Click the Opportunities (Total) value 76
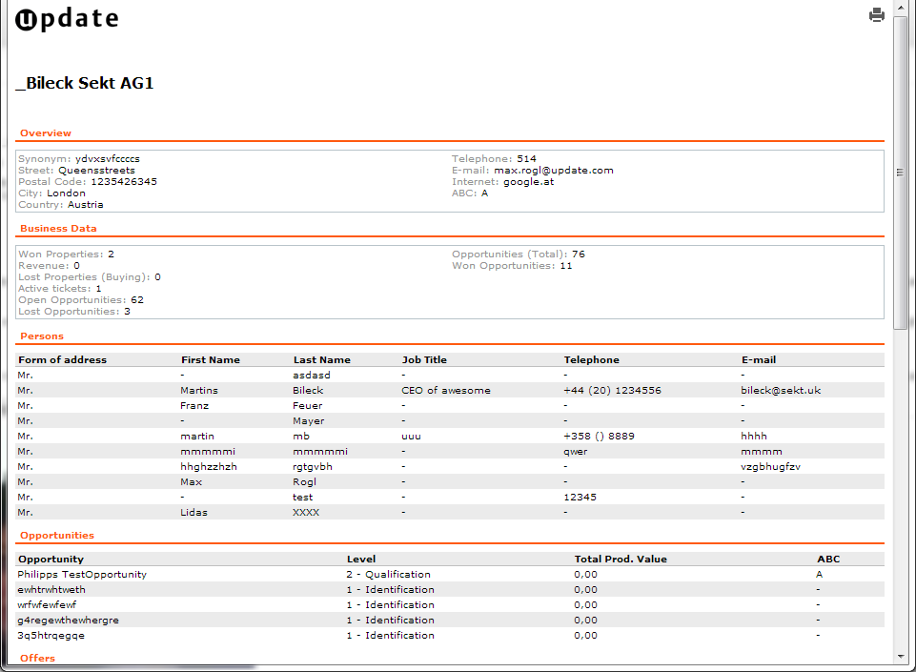 579,255
